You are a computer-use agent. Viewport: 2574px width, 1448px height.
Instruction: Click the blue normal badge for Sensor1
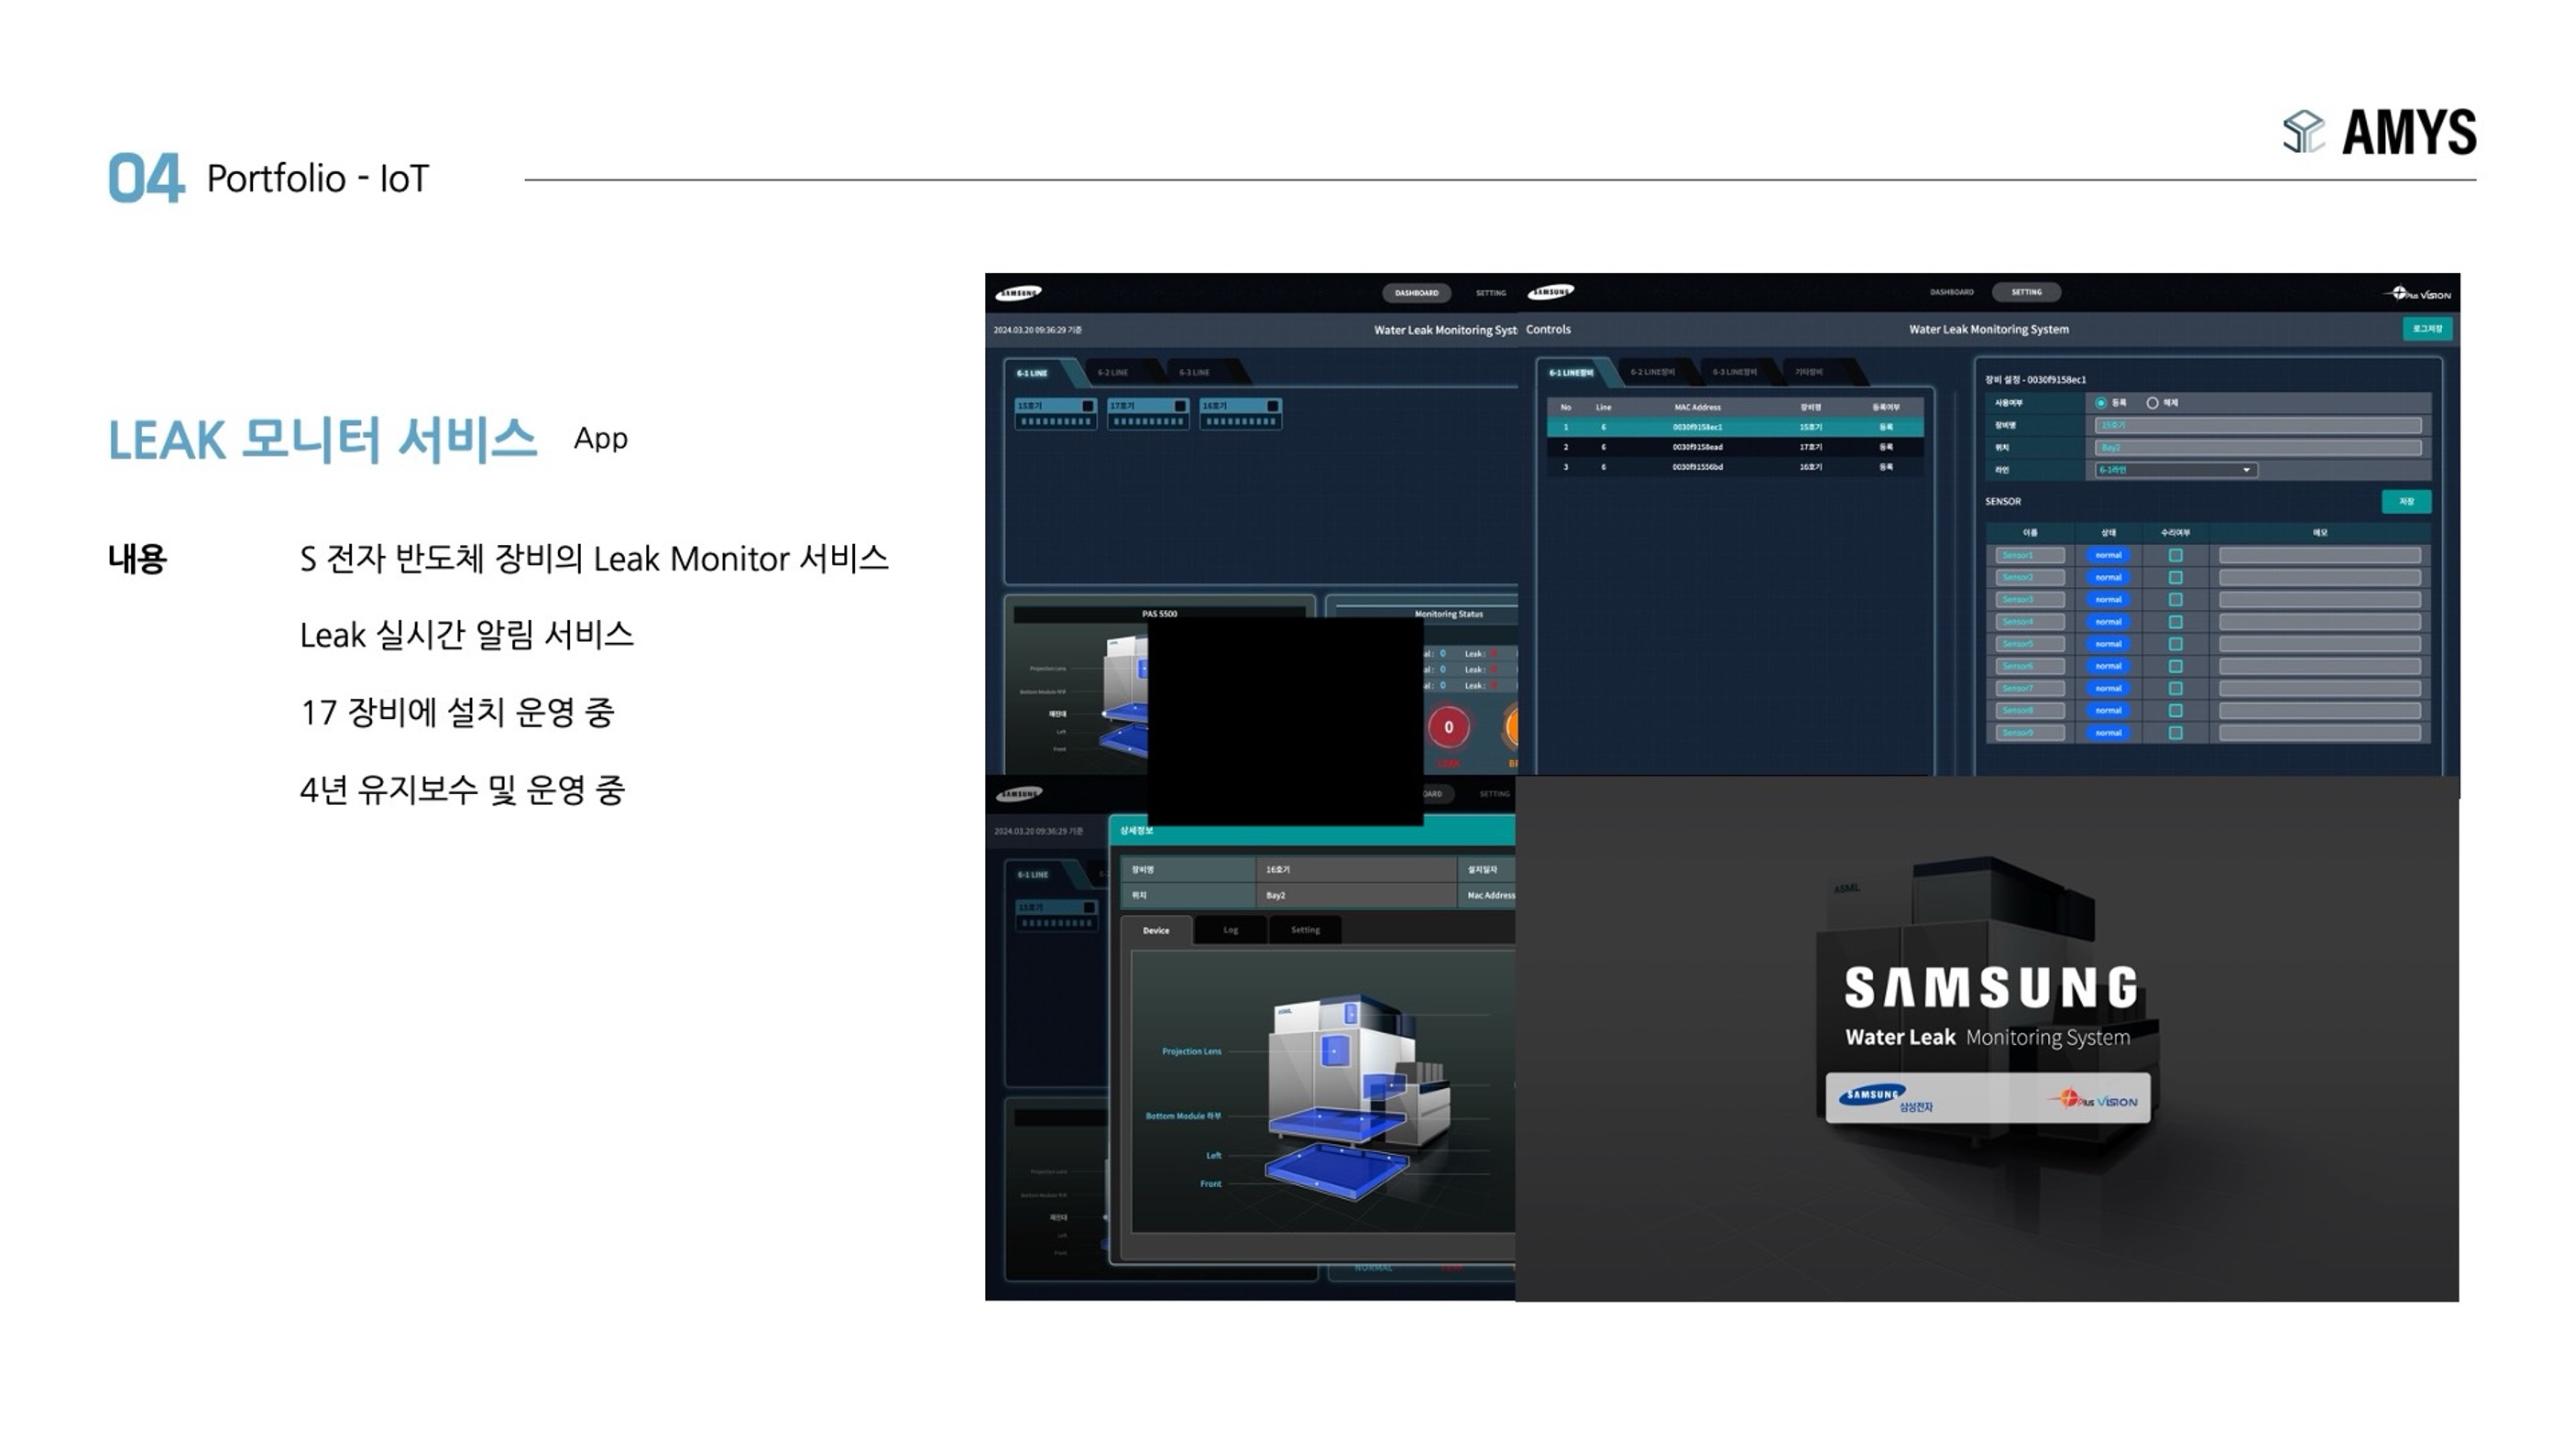click(x=2108, y=555)
